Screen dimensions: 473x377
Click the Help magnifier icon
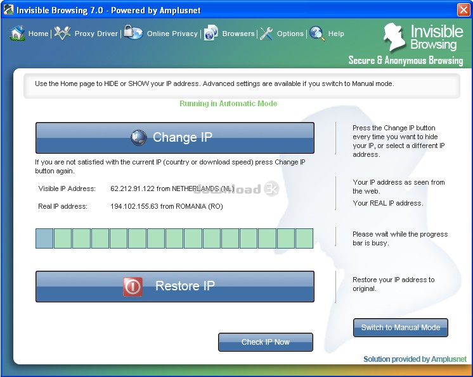tap(317, 34)
